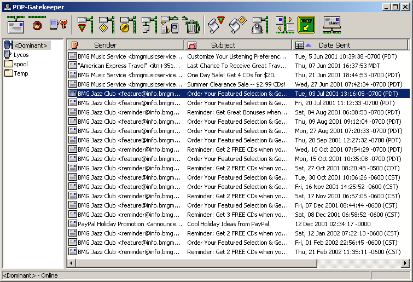Click the horizontal scrollbar right arrow

point(405,263)
